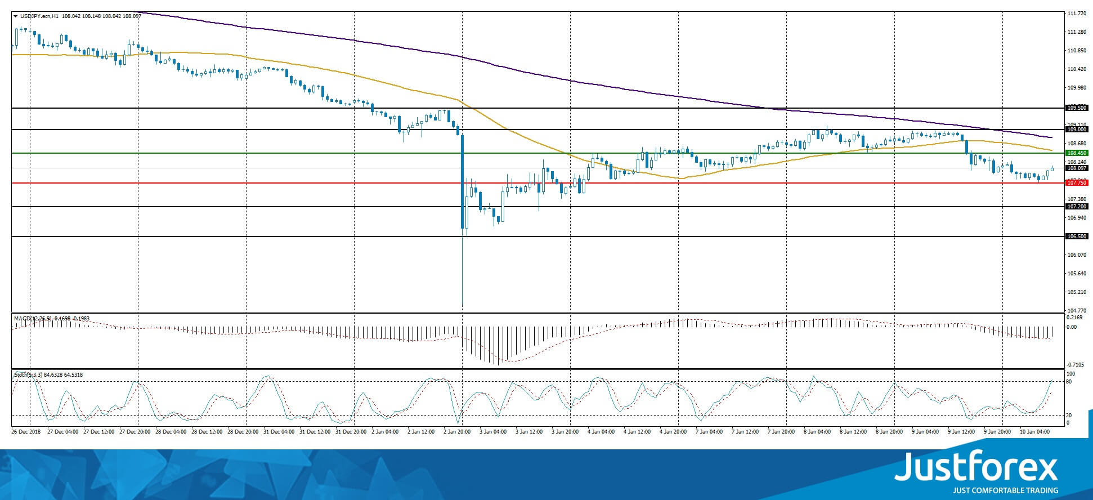Image resolution: width=1093 pixels, height=500 pixels.
Task: Click the 109.980 price axis value
Action: click(x=1077, y=88)
